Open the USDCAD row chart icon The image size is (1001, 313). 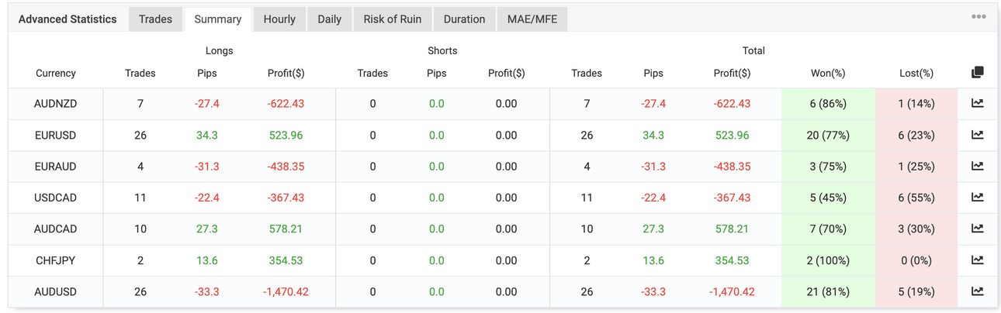click(977, 198)
